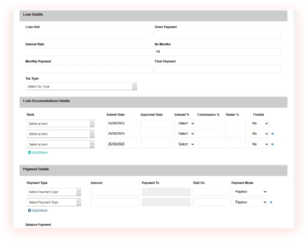Screen dimensions: 308x241
Task: Click Approved Date field in first bank row
Action: point(156,123)
